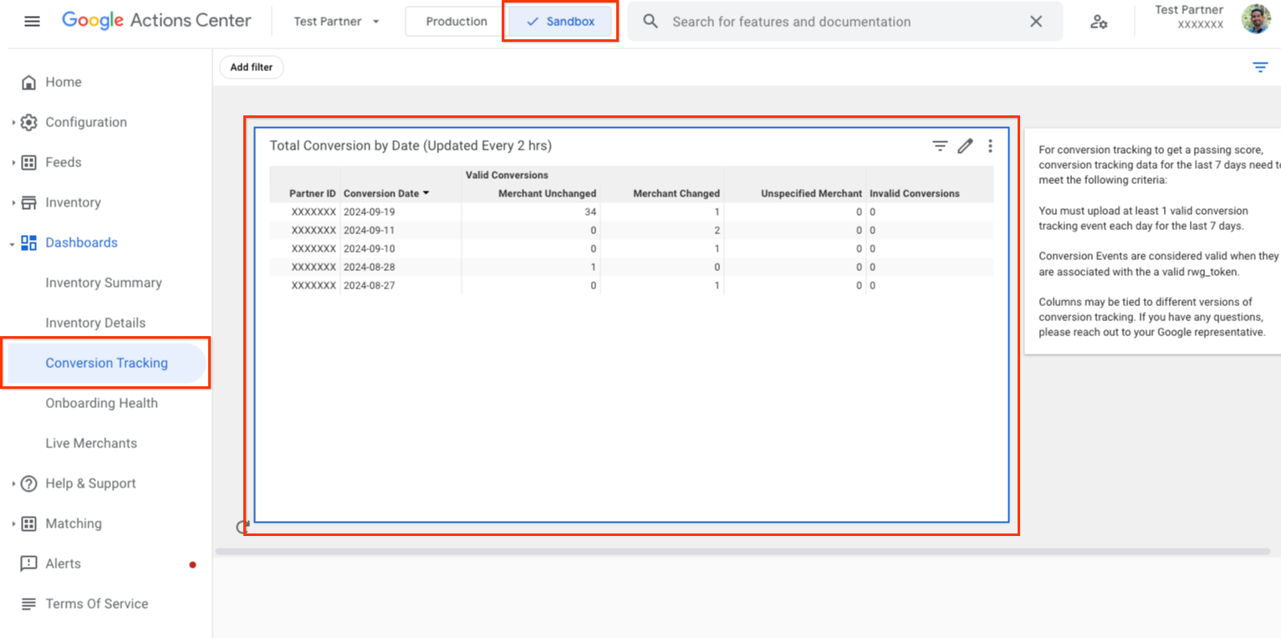Open the user management person icon

click(x=1099, y=23)
